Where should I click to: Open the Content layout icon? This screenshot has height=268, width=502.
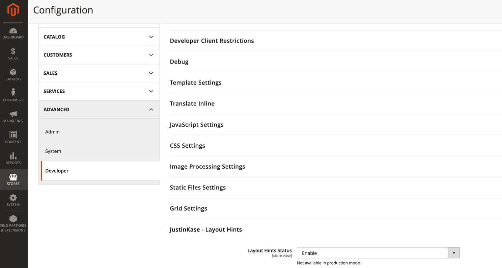(13, 135)
